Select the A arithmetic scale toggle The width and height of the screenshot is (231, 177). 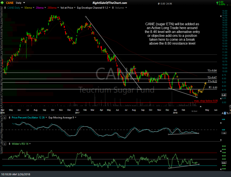tap(223, 113)
